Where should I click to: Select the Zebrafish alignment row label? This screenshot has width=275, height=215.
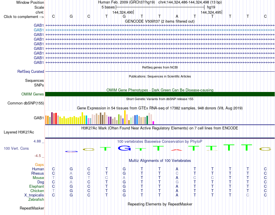tap(36, 200)
